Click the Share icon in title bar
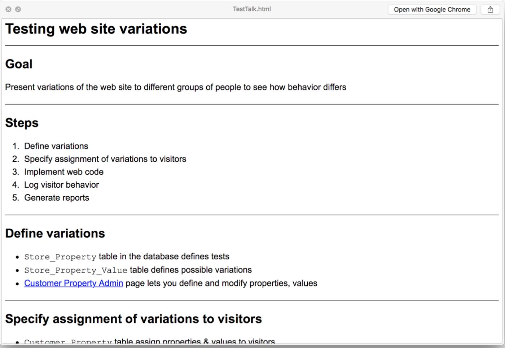 (x=490, y=9)
